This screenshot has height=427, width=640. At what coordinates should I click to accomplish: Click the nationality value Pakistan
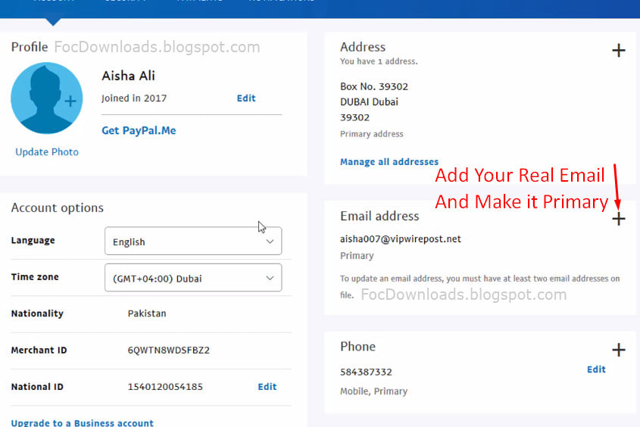(x=147, y=313)
